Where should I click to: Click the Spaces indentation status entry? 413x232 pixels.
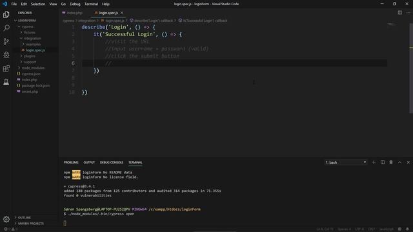(x=344, y=229)
